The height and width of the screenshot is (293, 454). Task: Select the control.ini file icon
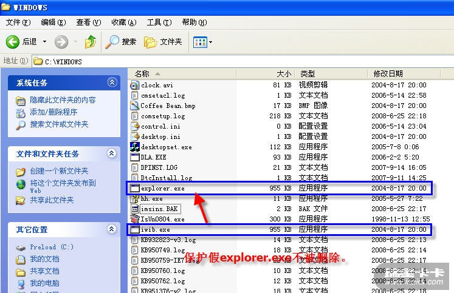pyautogui.click(x=135, y=126)
